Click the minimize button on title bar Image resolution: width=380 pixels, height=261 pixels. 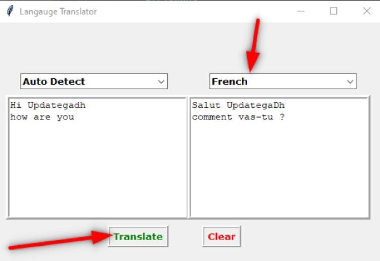(300, 11)
